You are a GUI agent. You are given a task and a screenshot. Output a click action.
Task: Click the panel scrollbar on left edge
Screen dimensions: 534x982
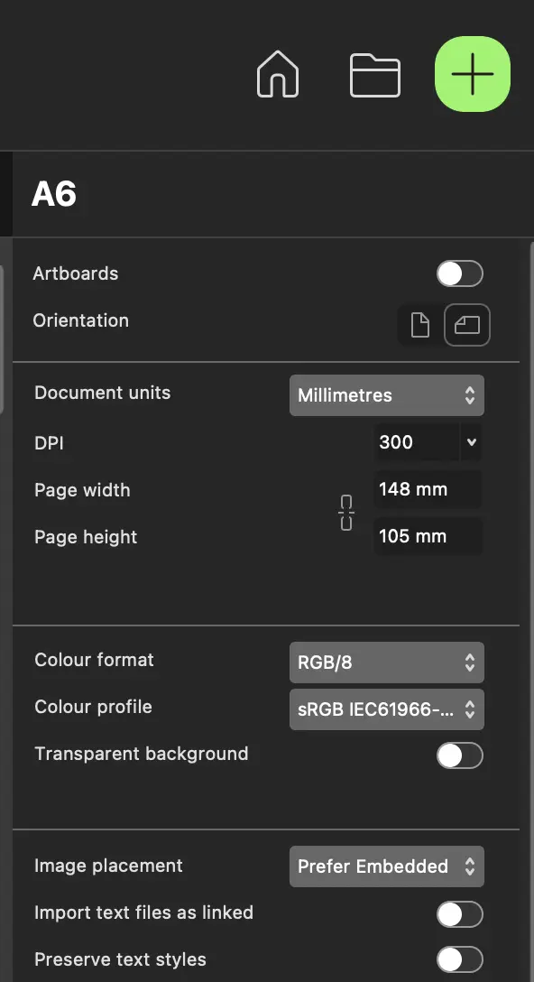2,338
